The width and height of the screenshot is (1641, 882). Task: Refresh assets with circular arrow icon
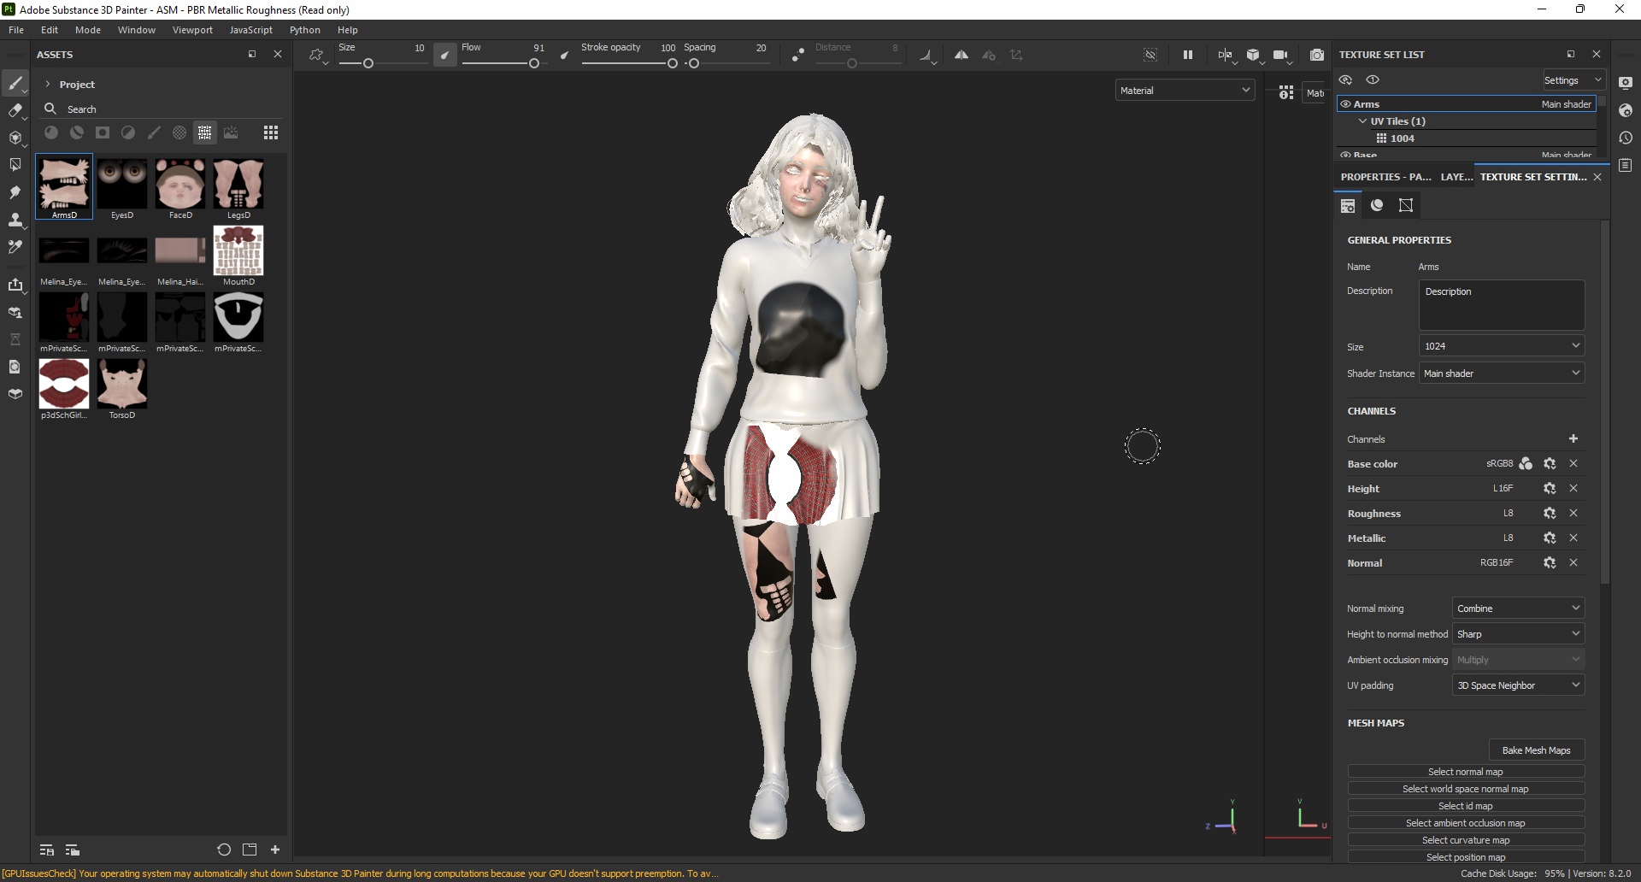[224, 850]
